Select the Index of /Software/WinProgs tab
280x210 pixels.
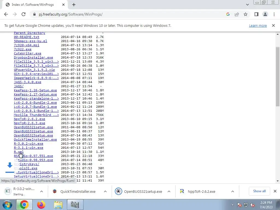35,5
